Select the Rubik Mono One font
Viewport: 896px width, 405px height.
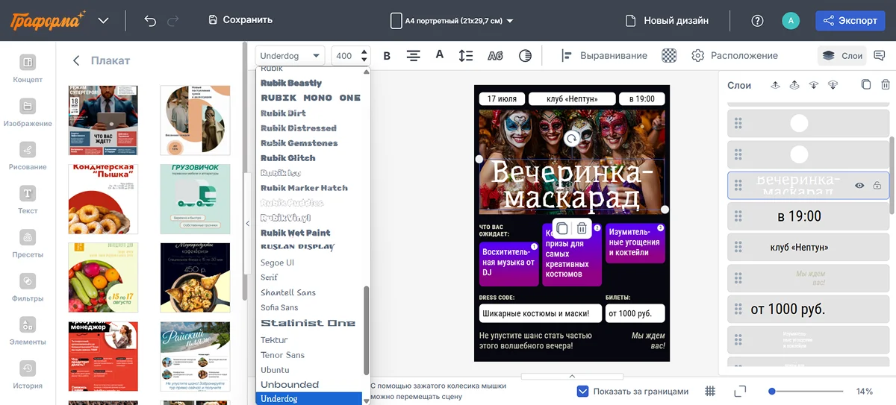311,98
